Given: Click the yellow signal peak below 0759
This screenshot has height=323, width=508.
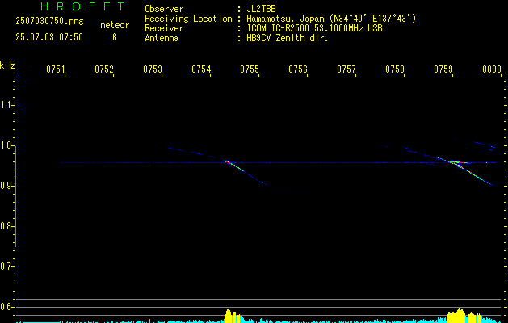Looking at the screenshot, I should point(464,316).
